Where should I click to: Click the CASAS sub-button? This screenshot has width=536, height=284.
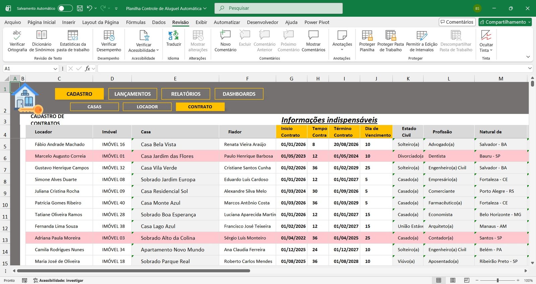[x=94, y=107]
